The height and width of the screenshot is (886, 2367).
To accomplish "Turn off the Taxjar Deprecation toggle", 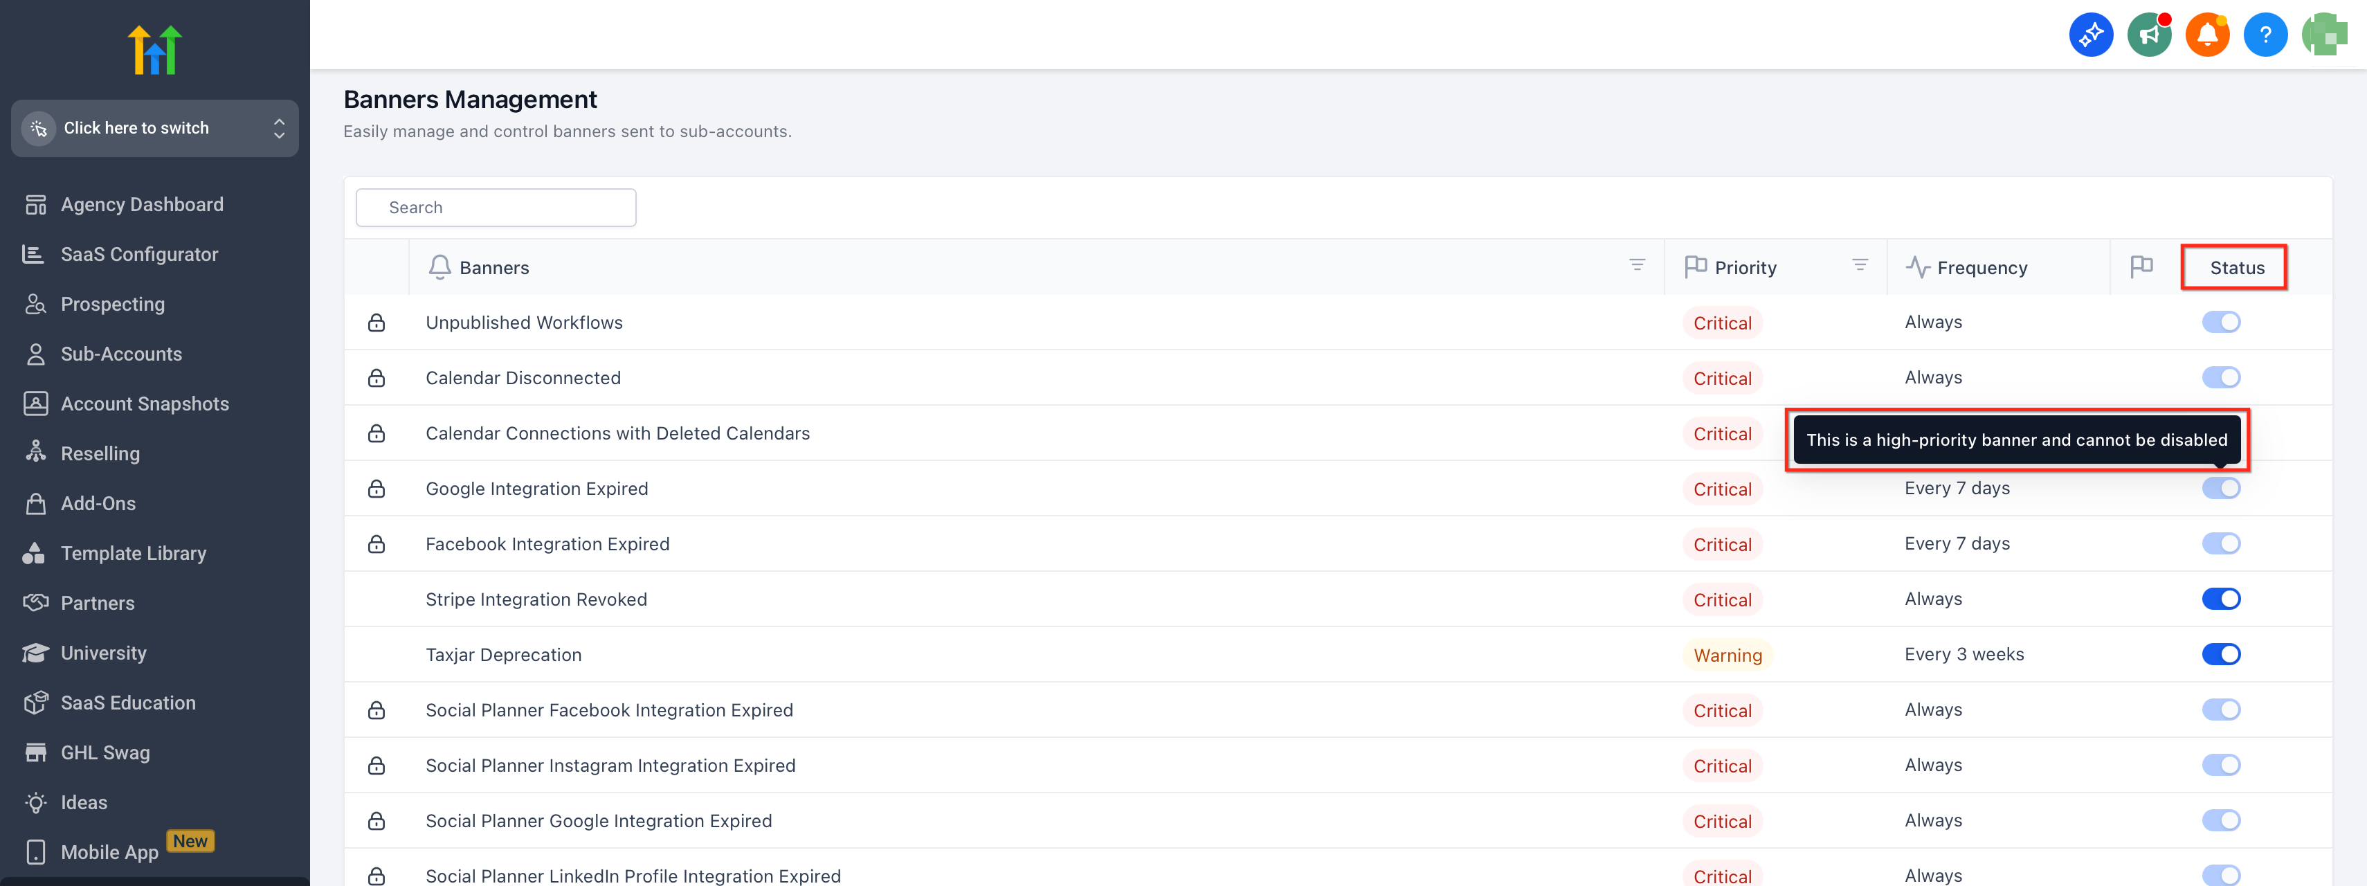I will click(2220, 654).
